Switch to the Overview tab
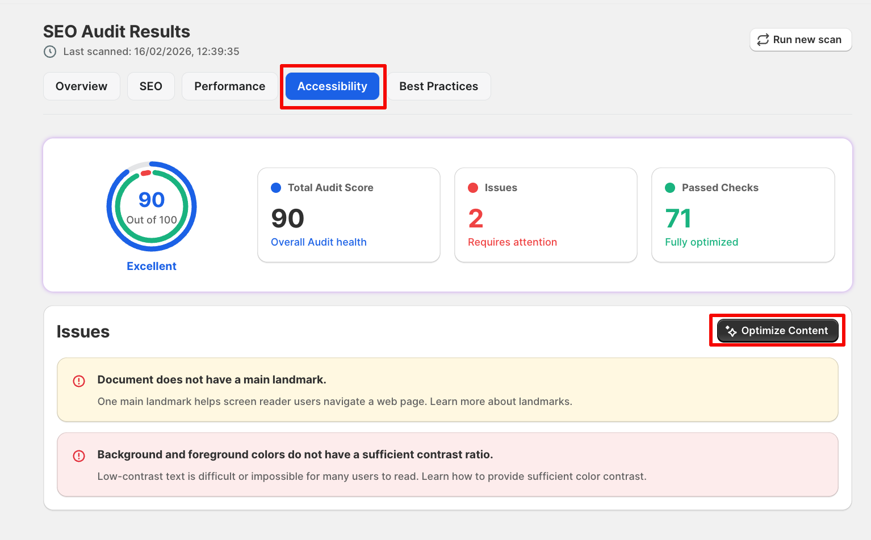The height and width of the screenshot is (540, 871). click(x=81, y=86)
